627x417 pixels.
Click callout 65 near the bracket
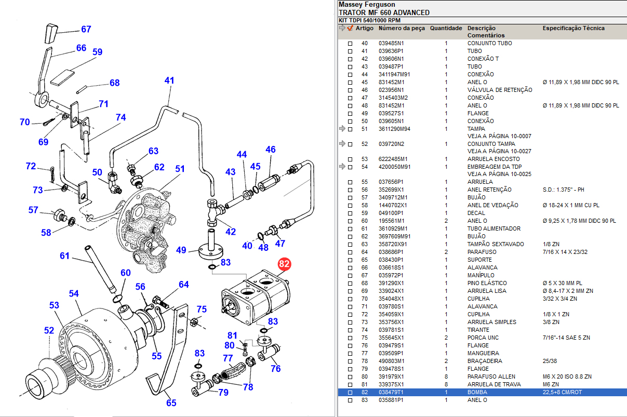(171, 402)
